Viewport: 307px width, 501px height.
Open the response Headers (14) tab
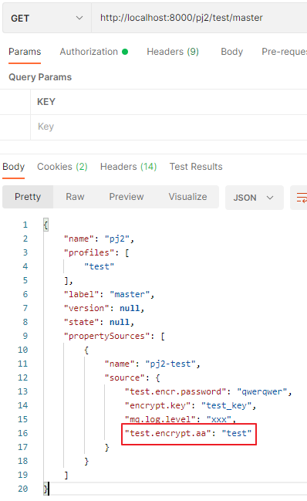click(x=128, y=167)
